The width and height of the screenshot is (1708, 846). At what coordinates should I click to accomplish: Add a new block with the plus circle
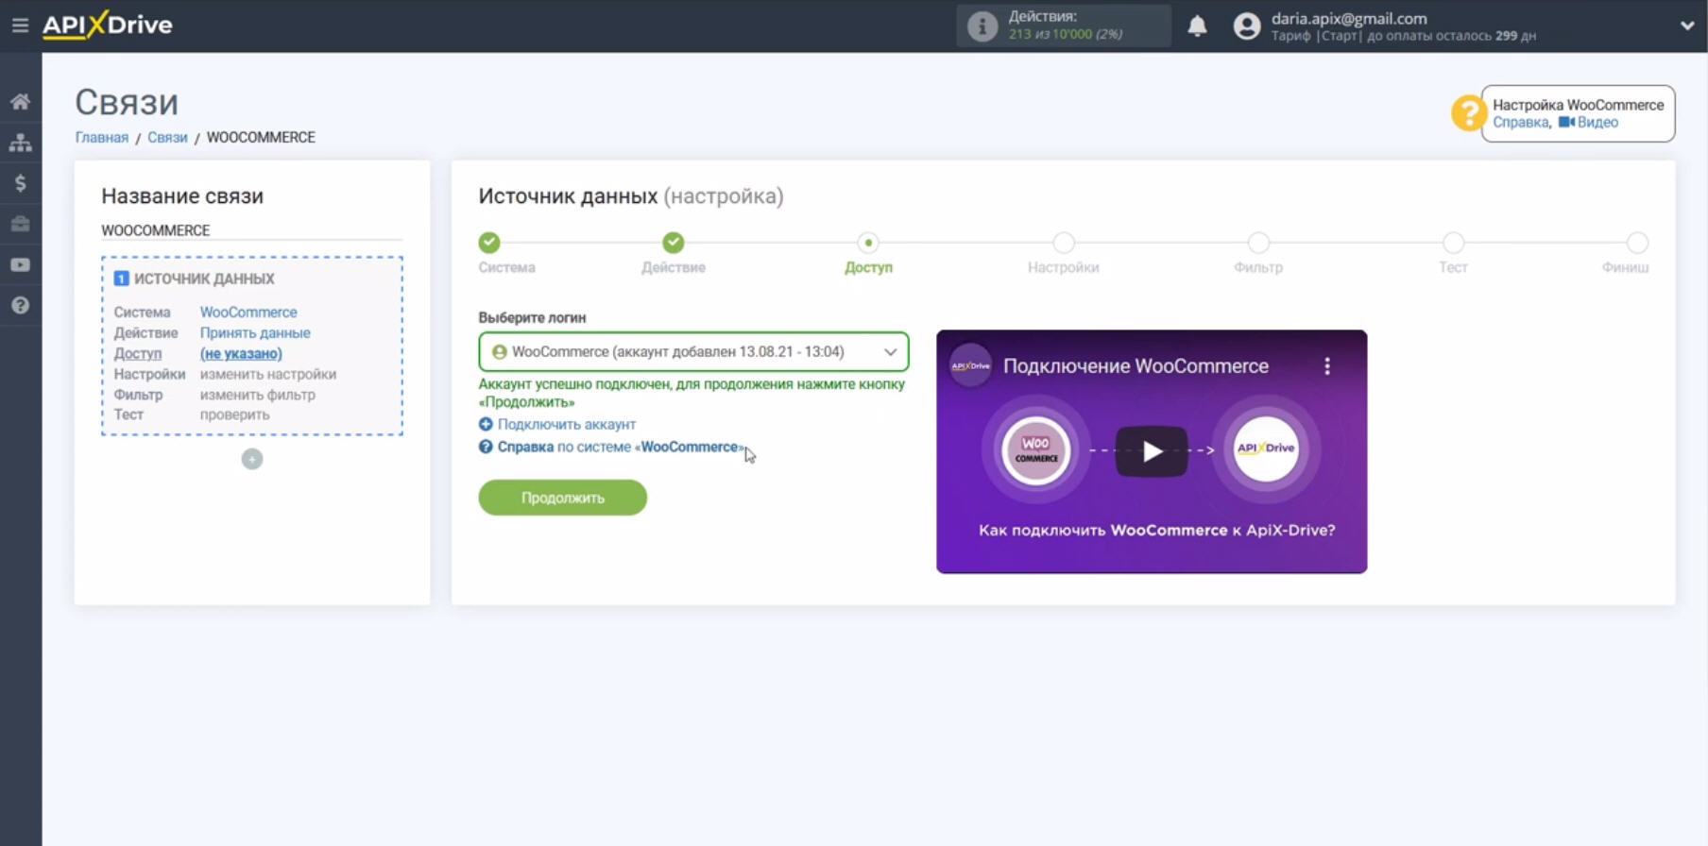tap(252, 459)
